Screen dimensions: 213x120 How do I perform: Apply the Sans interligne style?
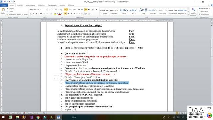[x=114, y=12]
